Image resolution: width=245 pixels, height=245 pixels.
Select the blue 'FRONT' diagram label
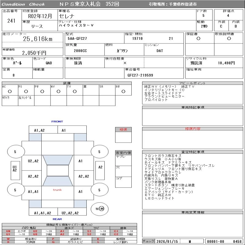(57, 122)
